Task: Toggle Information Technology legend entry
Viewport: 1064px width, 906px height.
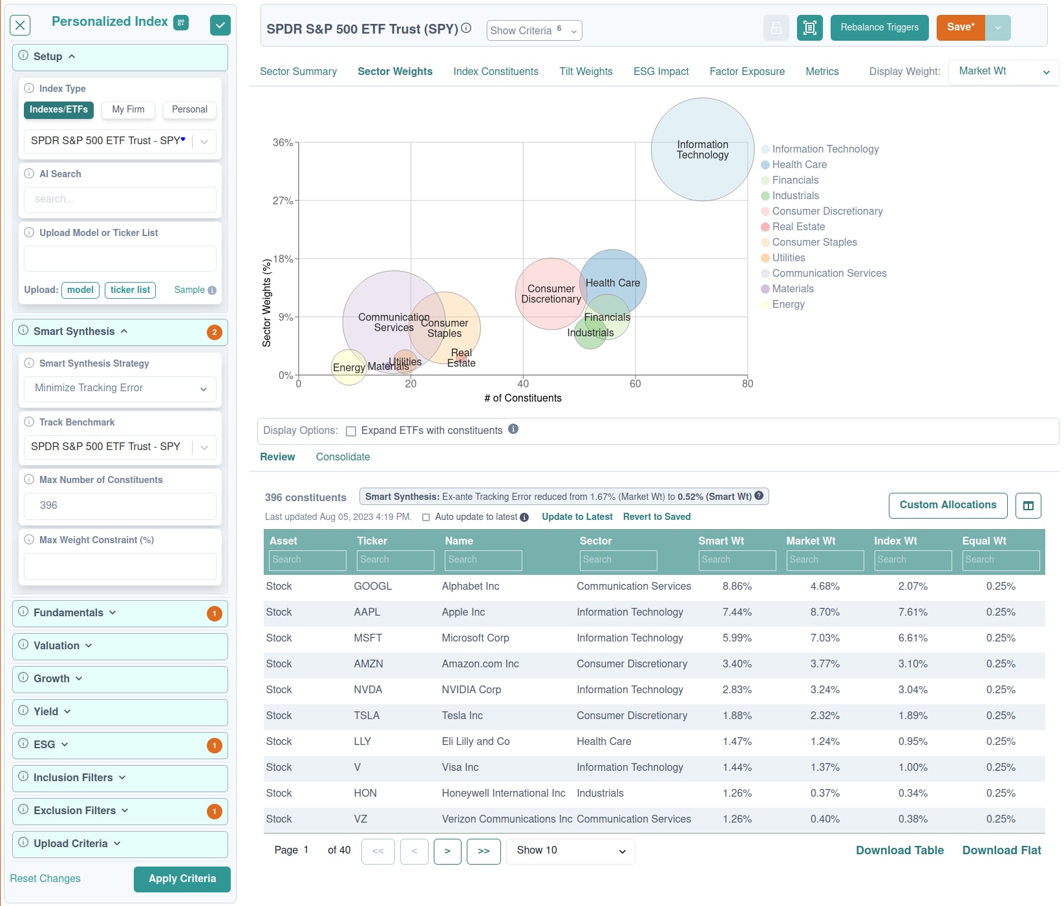Action: [820, 149]
